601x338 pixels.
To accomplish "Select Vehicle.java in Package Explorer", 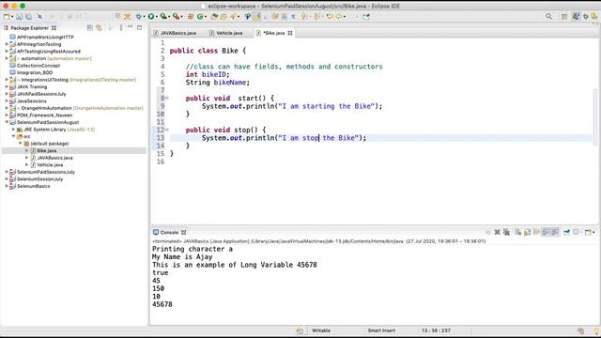I will coord(50,165).
